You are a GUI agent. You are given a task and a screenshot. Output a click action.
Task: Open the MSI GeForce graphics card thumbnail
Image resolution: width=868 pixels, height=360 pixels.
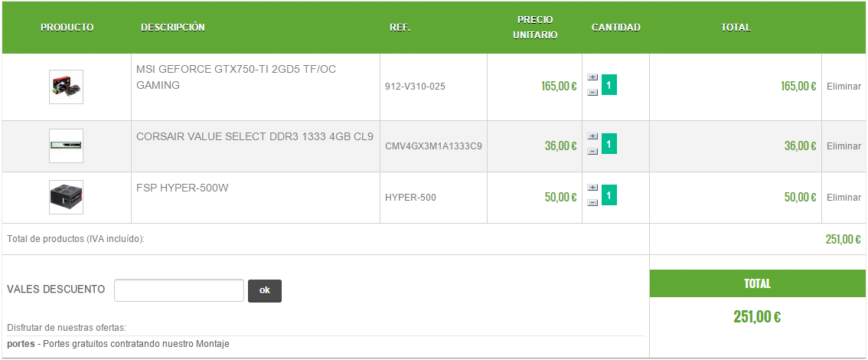coord(66,87)
